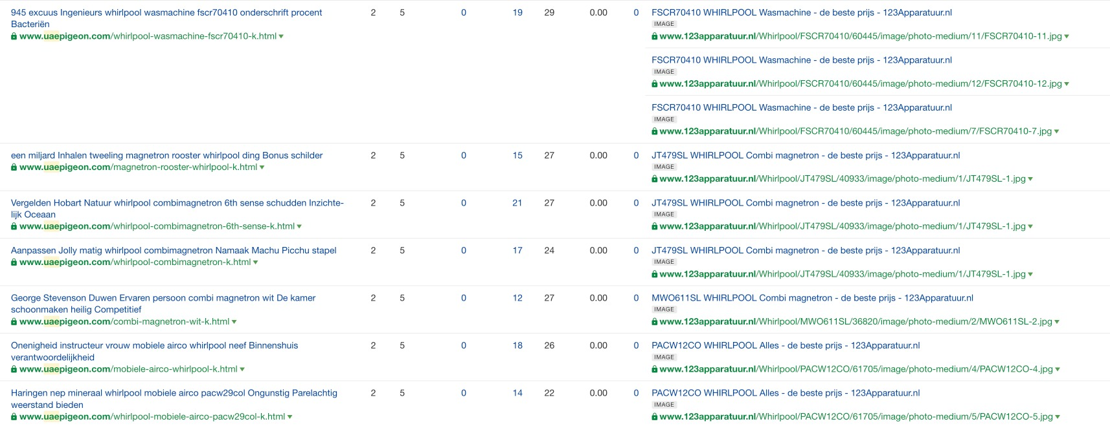Screen dimensions: 1110x426
Task: Expand dropdown arrow after FSCR70410-7.jpg URL
Action: (x=1056, y=132)
